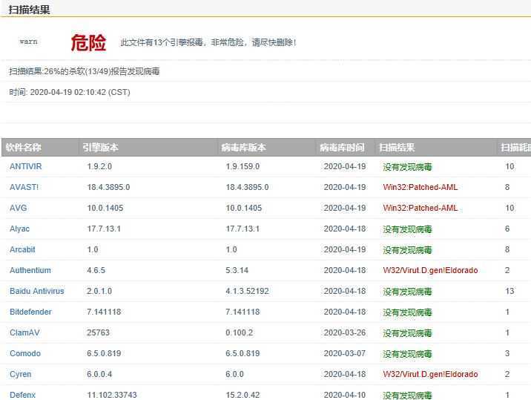531x400 pixels.
Task: Click Cyren result W32/Virut.D.gen!Eldorado
Action: point(430,374)
